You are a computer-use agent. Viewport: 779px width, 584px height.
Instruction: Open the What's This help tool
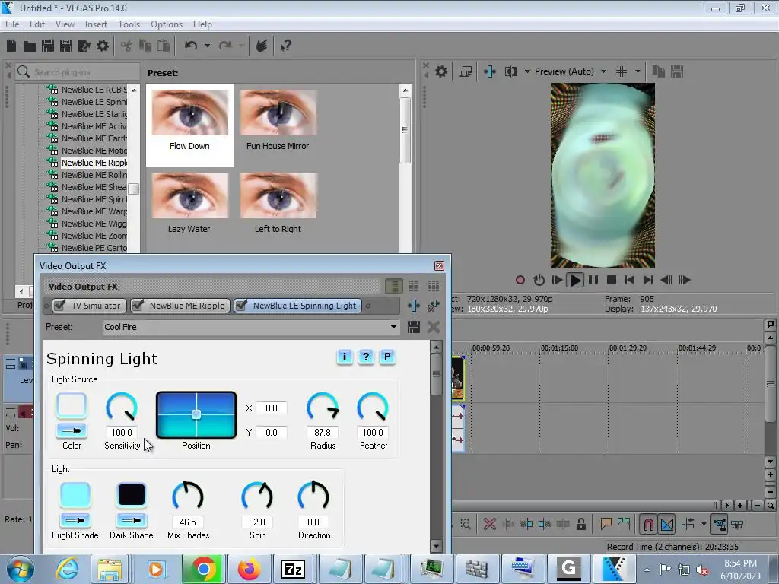click(x=285, y=46)
